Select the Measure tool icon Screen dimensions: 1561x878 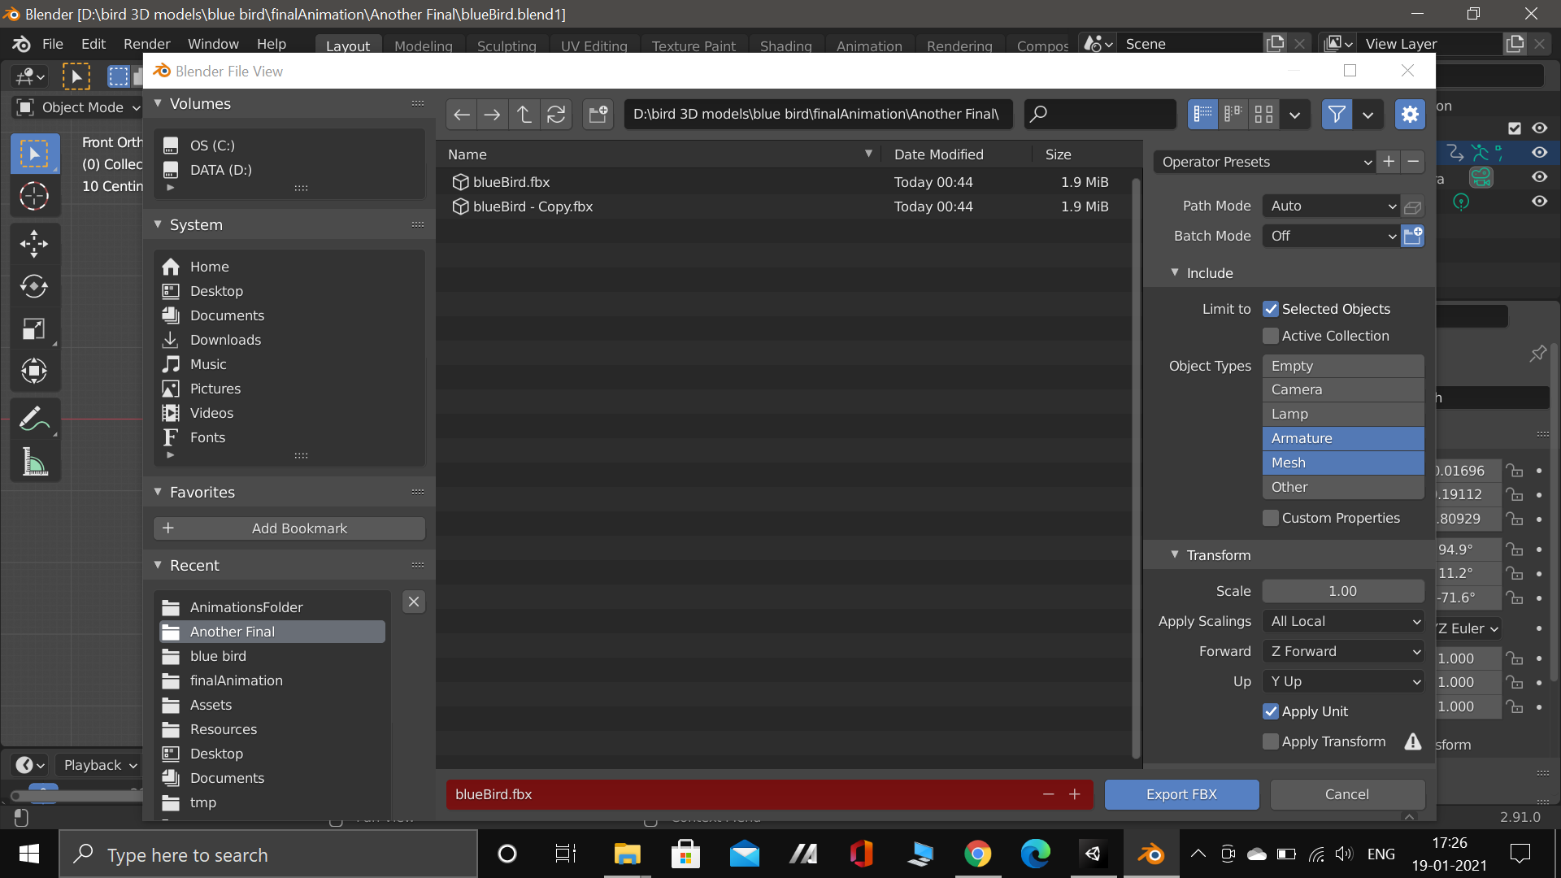34,463
